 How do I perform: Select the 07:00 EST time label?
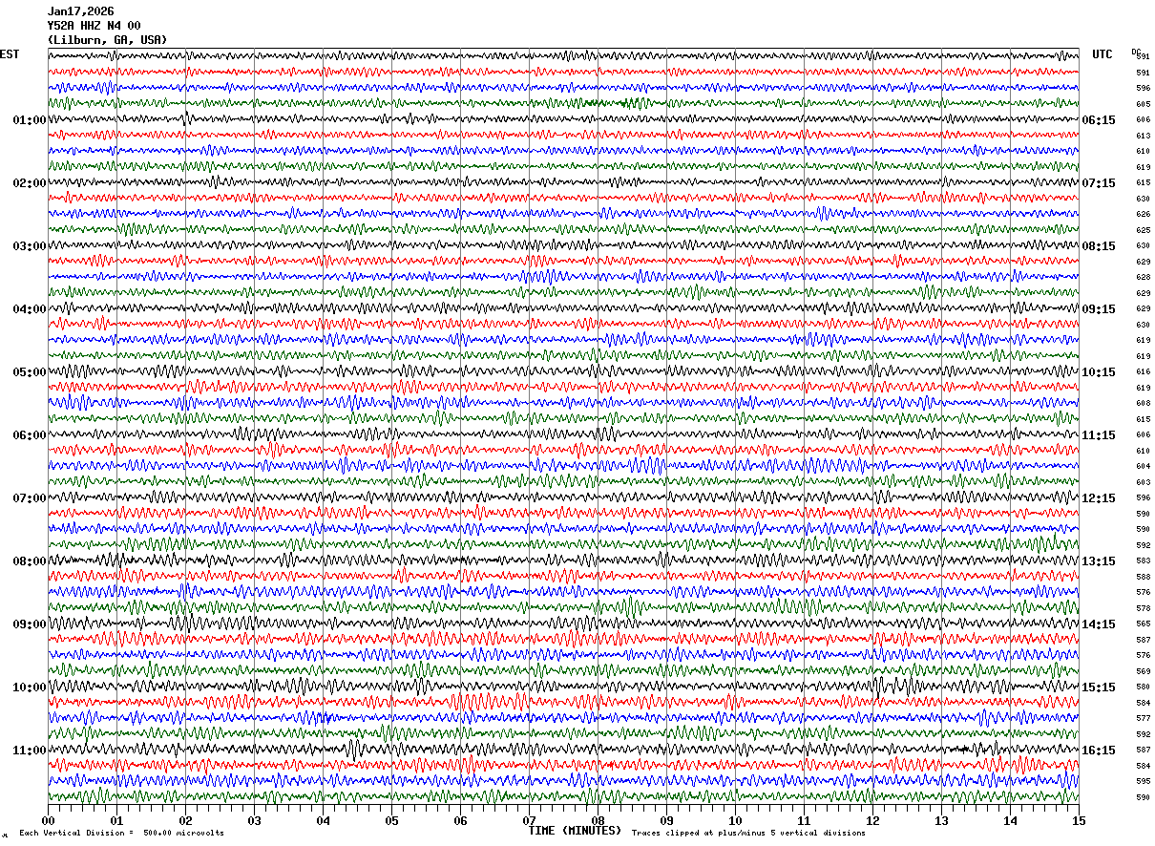pos(30,498)
